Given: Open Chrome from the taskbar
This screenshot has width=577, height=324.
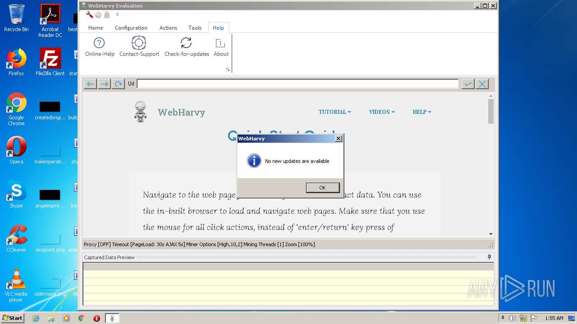Looking at the screenshot, I should click(x=81, y=318).
